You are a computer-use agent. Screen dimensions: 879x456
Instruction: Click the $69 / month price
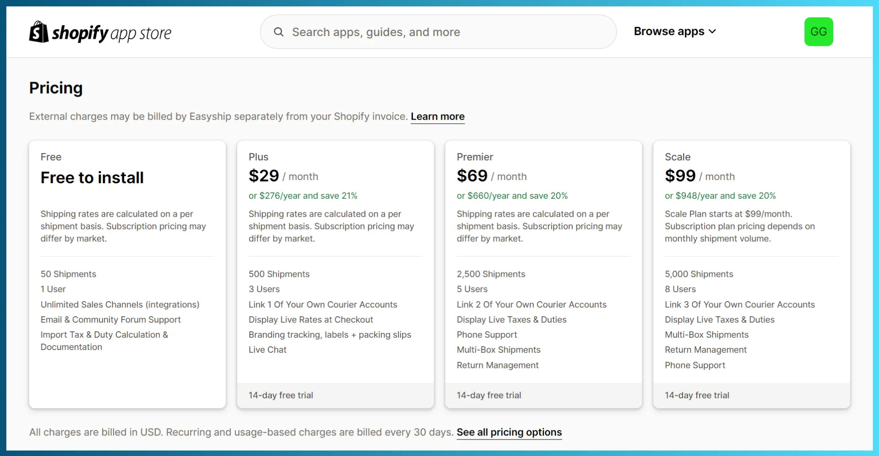tap(492, 176)
